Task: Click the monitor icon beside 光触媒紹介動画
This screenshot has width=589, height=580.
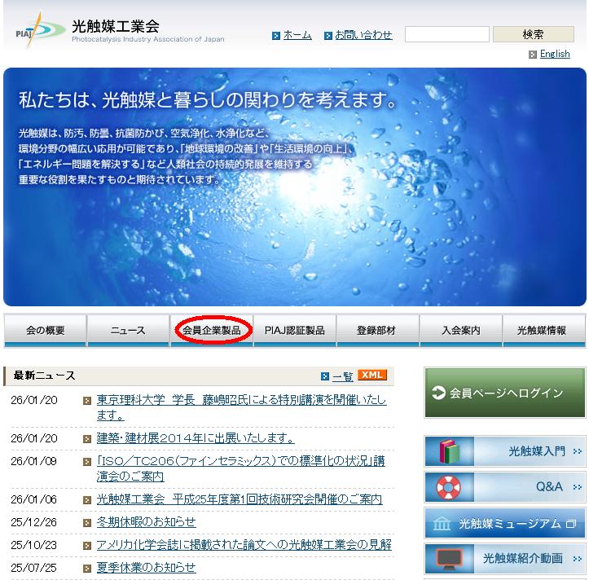Action: coord(448,559)
